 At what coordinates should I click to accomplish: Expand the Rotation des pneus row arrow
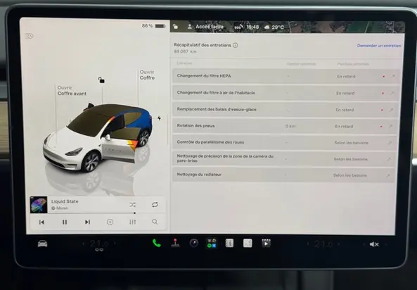point(390,127)
